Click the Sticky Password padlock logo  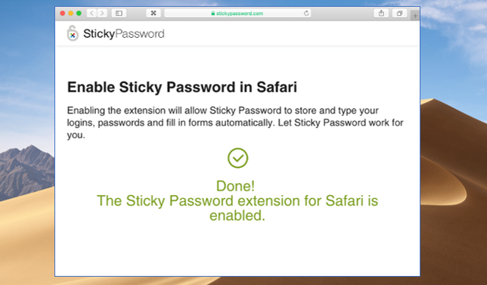73,33
